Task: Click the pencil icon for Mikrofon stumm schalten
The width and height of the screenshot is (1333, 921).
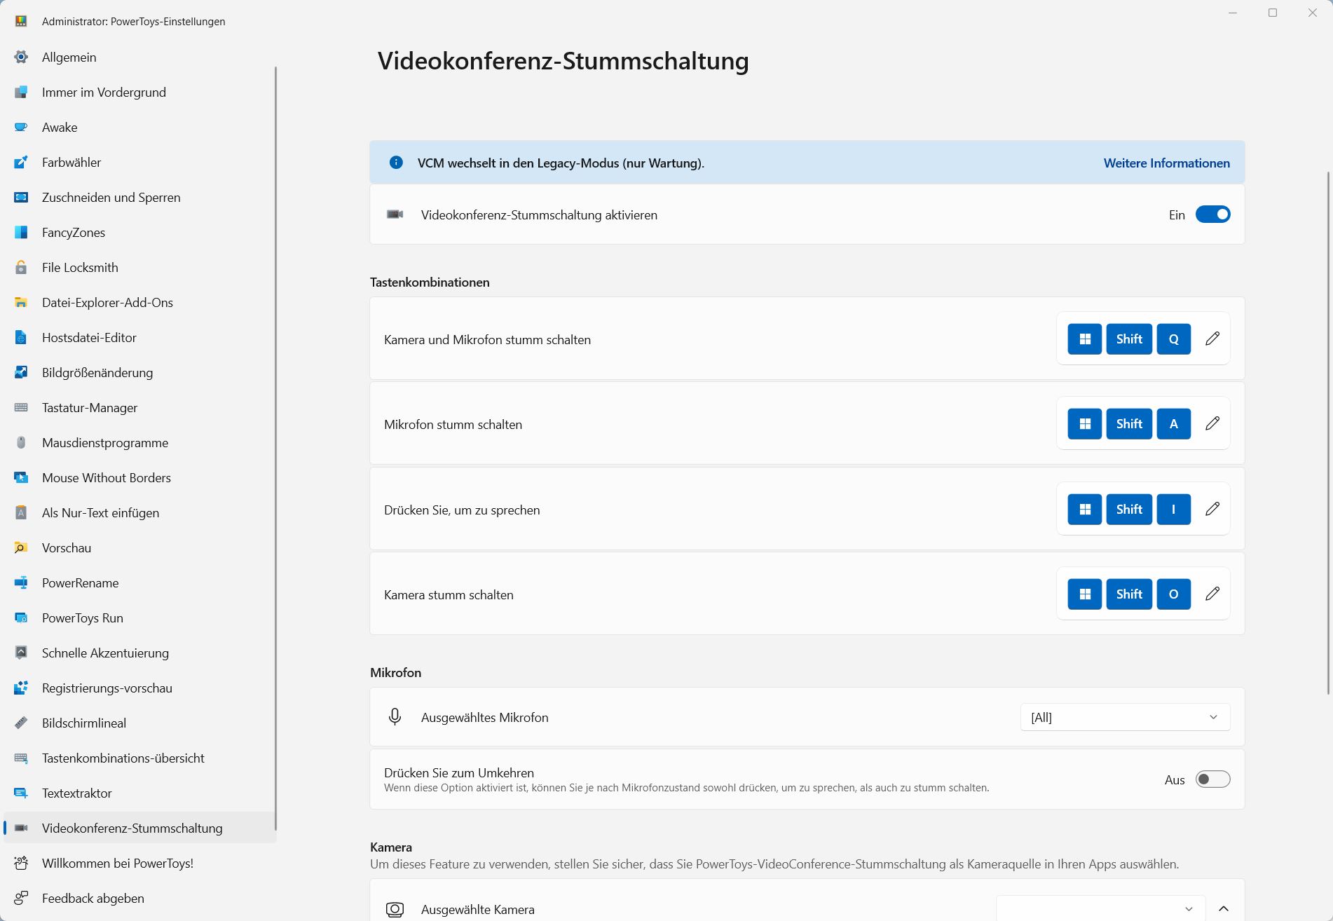Action: [x=1212, y=423]
